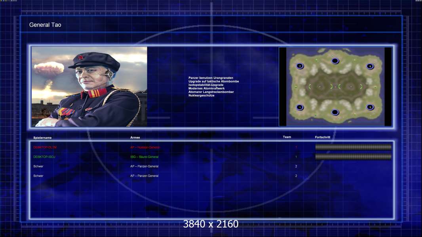Click unnumbered start marker at map's northern edge
Image resolution: width=422 pixels, height=237 pixels.
click(x=335, y=61)
